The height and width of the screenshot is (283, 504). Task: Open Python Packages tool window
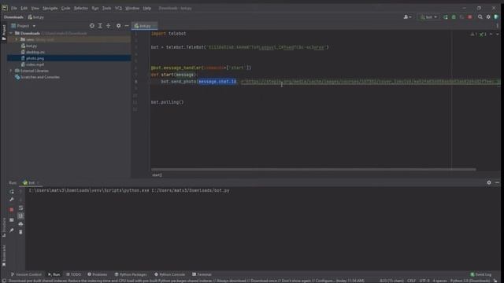click(x=131, y=274)
